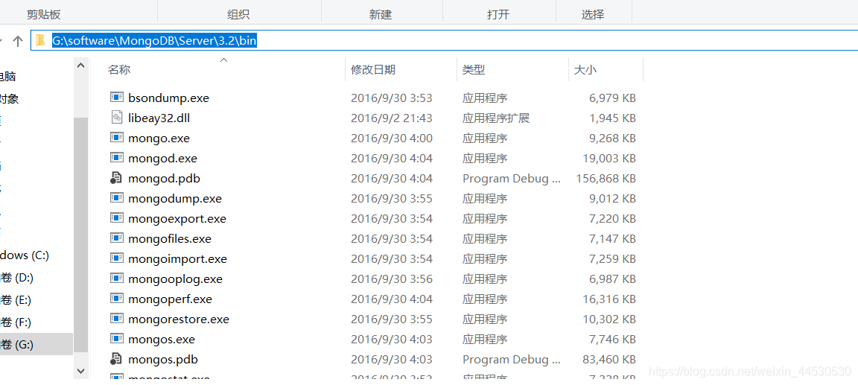Click the mongos.exe application icon
Screen dimensions: 858x385
click(116, 339)
